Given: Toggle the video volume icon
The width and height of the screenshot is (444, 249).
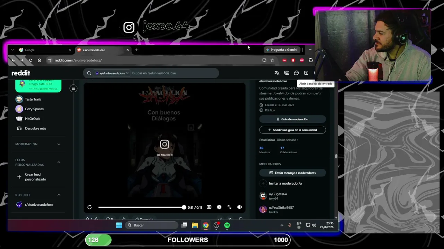Looking at the screenshot, I should click(239, 207).
